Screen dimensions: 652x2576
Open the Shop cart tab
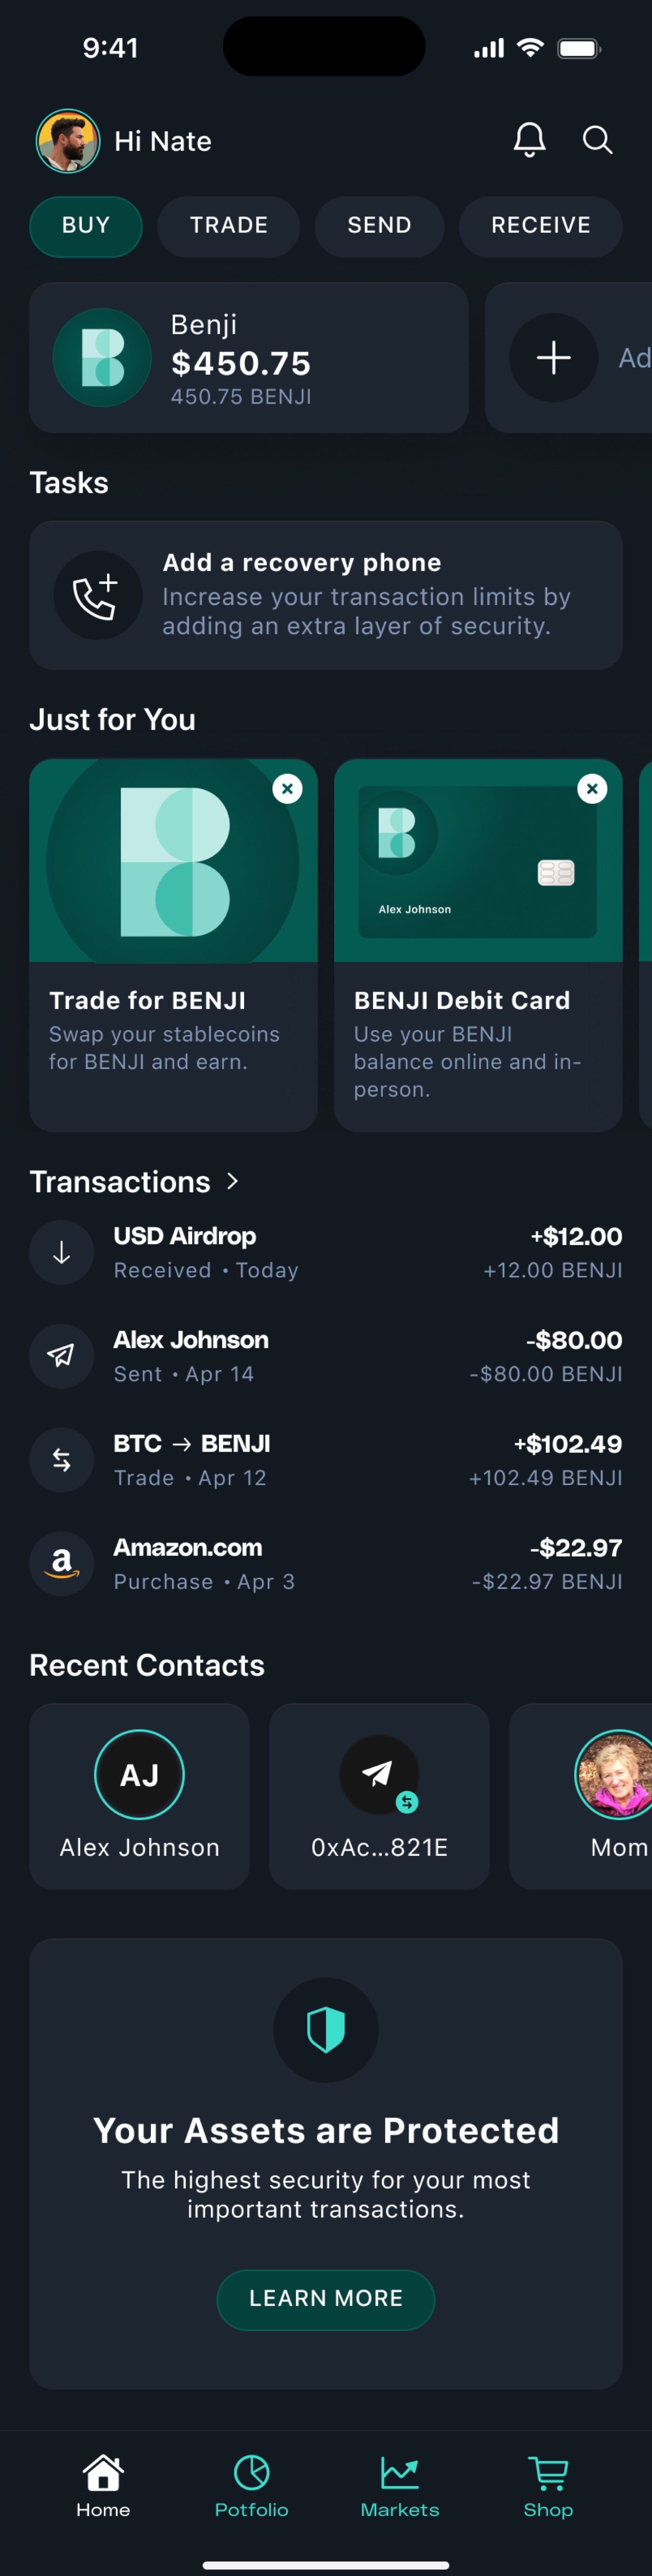(548, 2485)
